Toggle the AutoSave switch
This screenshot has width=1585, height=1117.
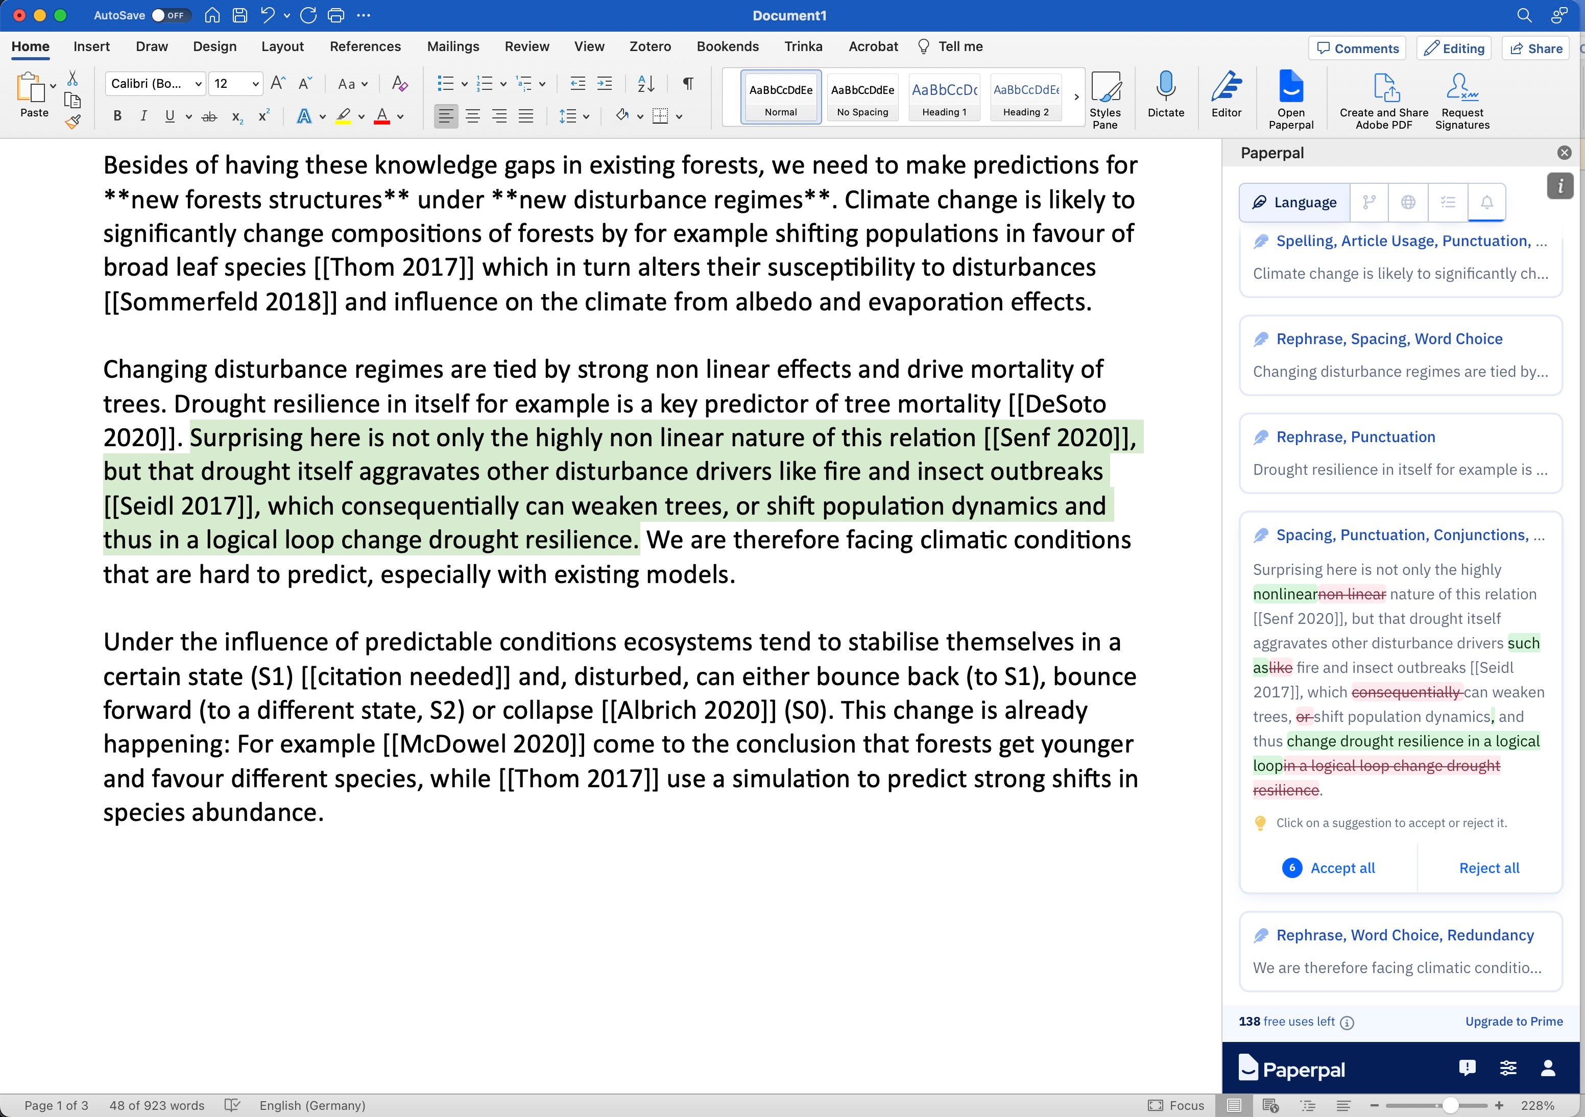(171, 15)
